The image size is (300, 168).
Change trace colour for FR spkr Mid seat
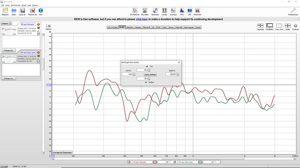click(39, 31)
